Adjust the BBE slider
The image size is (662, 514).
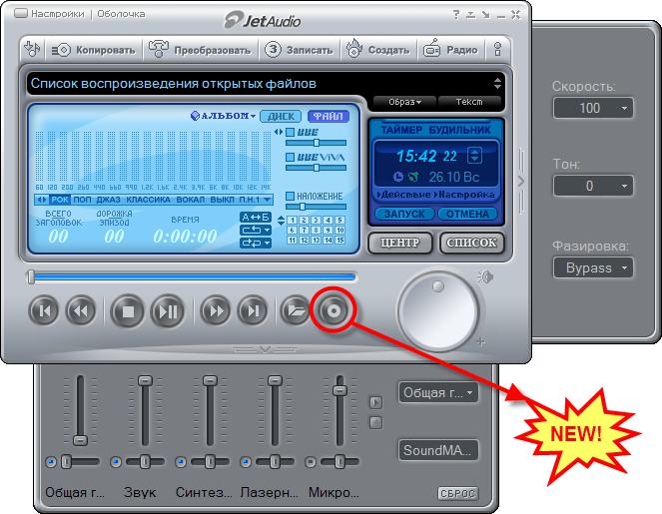316,143
